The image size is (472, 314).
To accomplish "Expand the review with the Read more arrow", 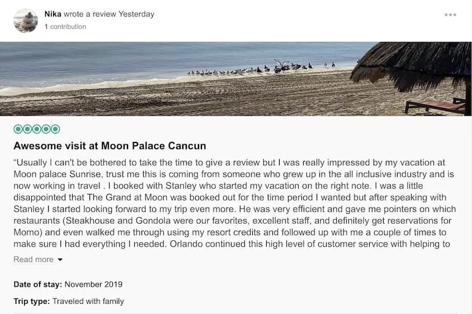I will point(60,260).
